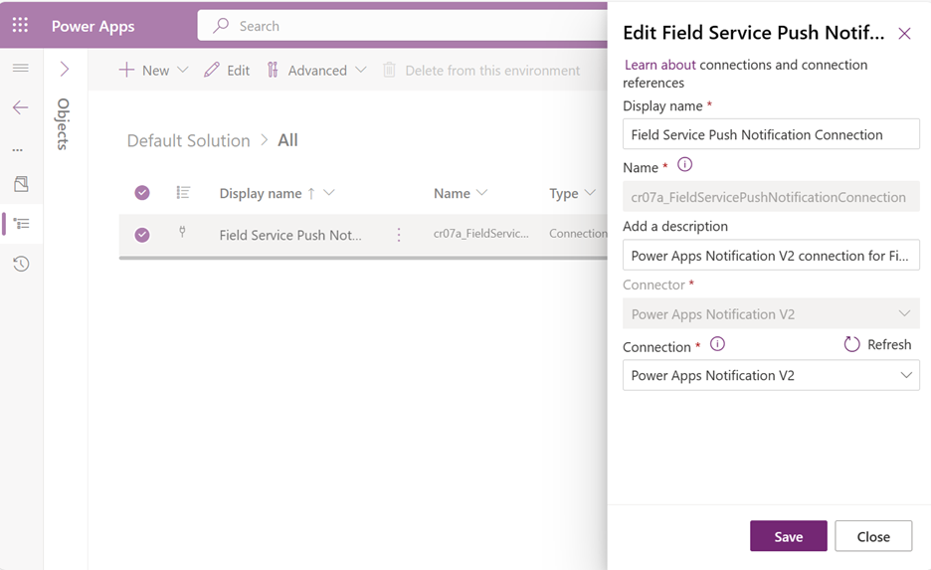
Task: Click Delete from this environment
Action: tap(481, 70)
